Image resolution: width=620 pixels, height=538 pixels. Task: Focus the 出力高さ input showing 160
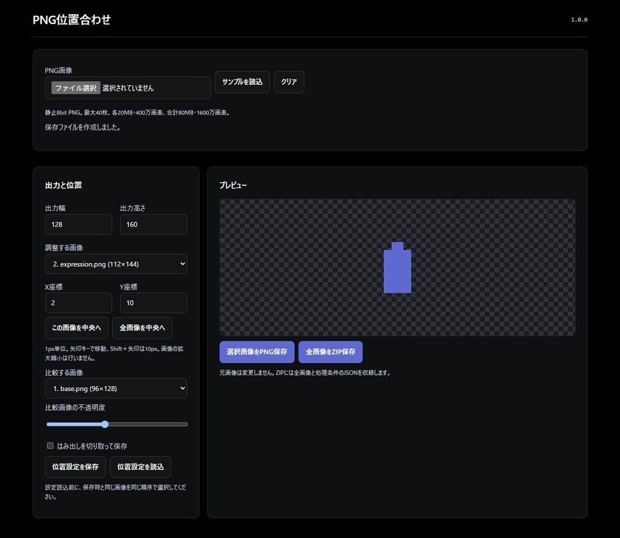[x=153, y=225]
